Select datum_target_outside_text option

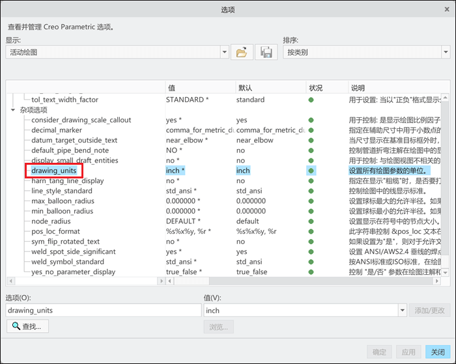(74, 141)
